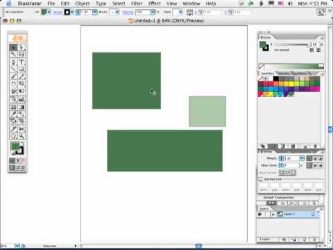Screen dimensions: 333x250
Task: Click the Opacity link in control bar
Action: tap(128, 12)
